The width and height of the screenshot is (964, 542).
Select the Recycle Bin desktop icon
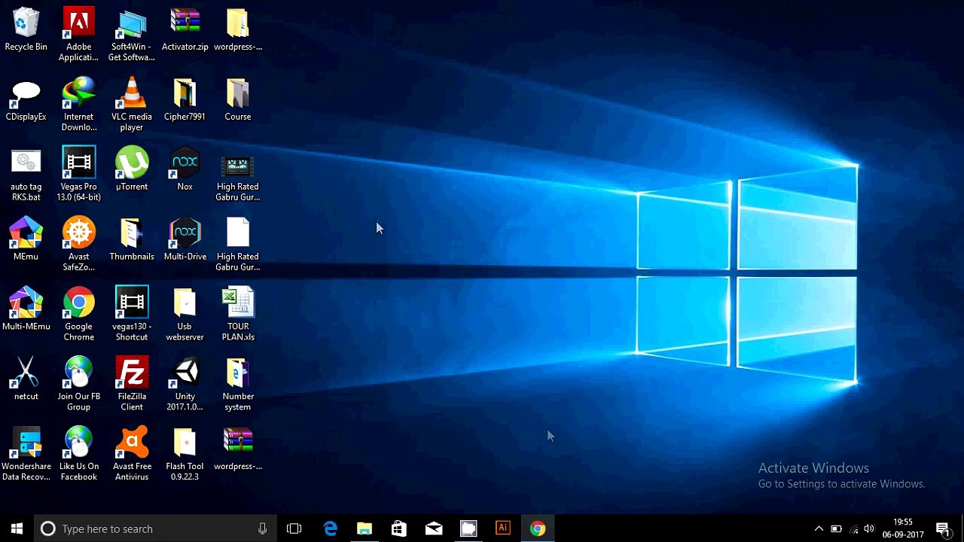[x=26, y=30]
